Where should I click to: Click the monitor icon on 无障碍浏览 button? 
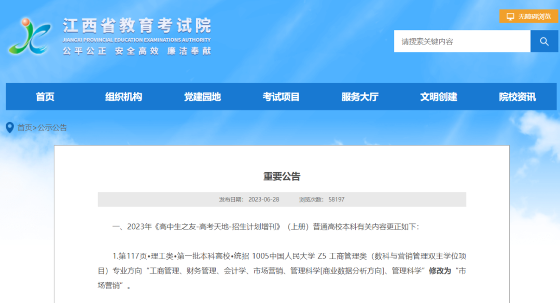pos(510,16)
